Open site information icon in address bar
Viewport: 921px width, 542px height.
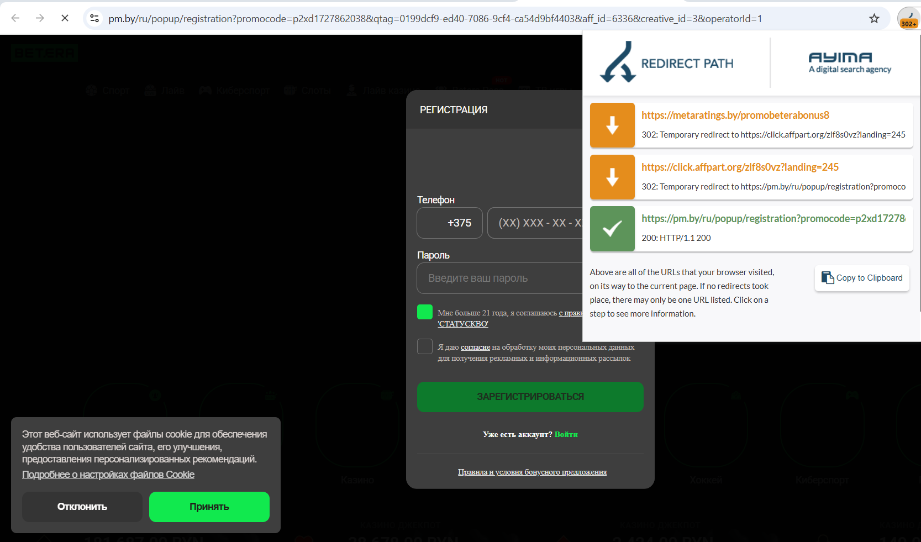point(94,18)
